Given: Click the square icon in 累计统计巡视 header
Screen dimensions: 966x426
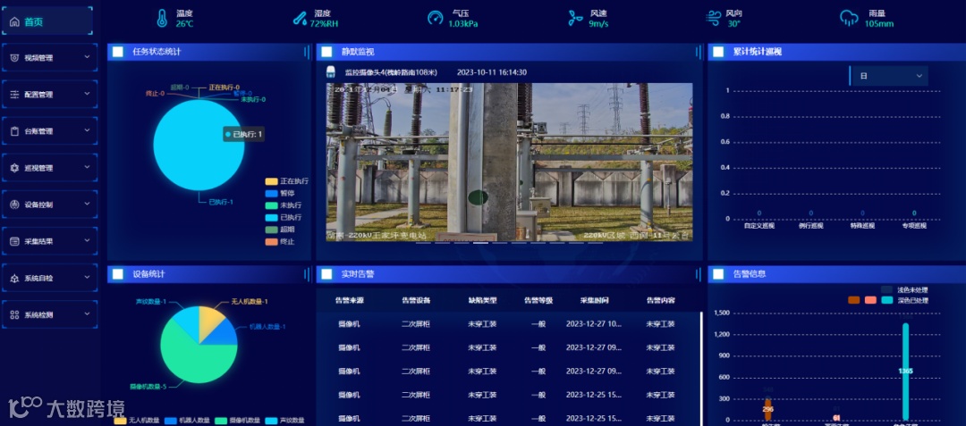Looking at the screenshot, I should point(717,53).
